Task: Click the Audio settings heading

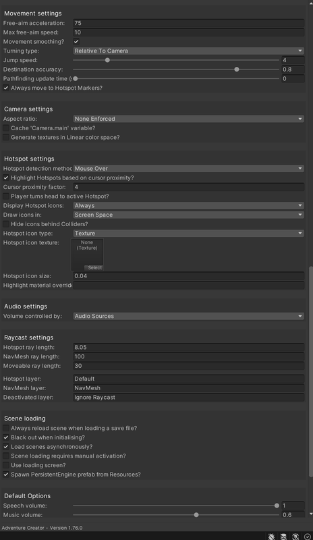Action: [x=26, y=306]
